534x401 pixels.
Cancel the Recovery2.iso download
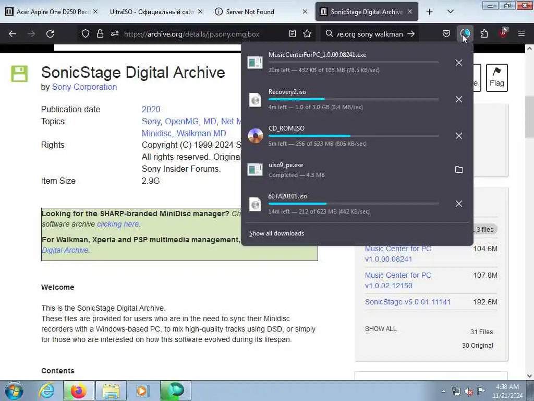click(459, 99)
